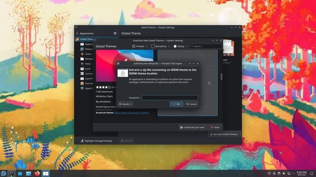The height and width of the screenshot is (177, 316).
Task: Expand the Details section
Action: [x=125, y=104]
